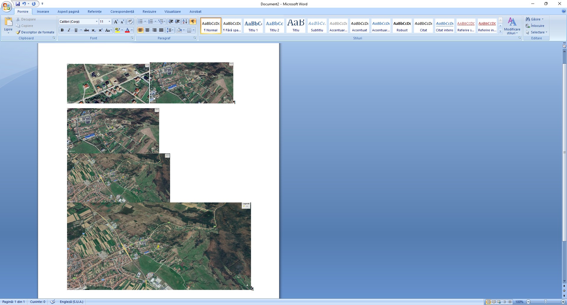
Task: Switch to full screen reading view
Action: 494,302
